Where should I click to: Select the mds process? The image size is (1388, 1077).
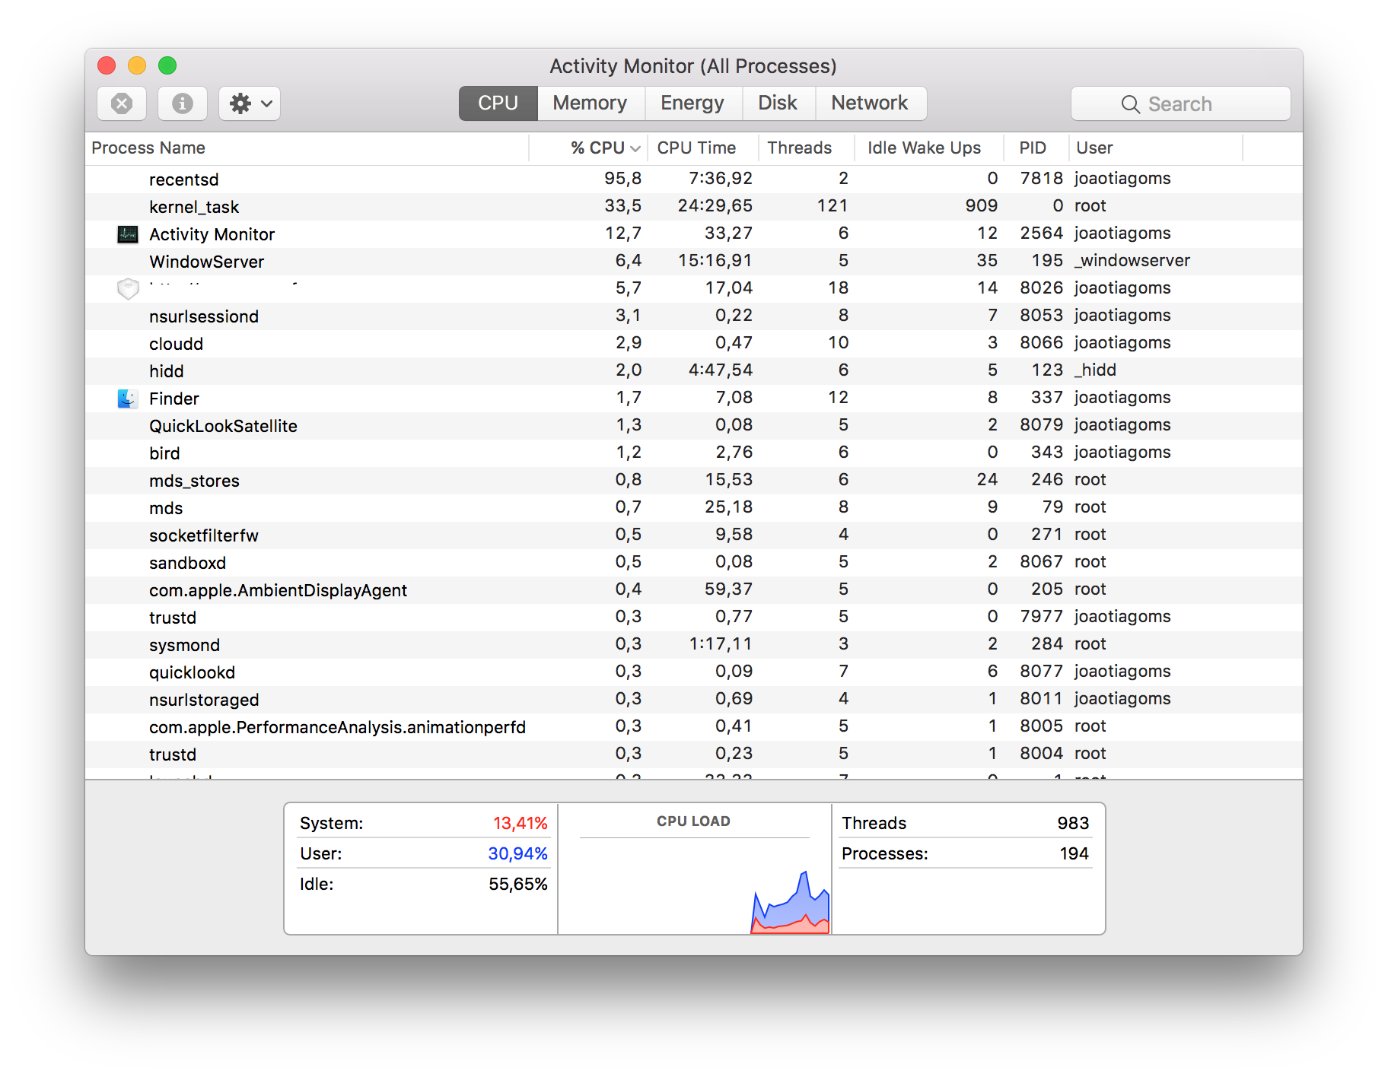(166, 508)
